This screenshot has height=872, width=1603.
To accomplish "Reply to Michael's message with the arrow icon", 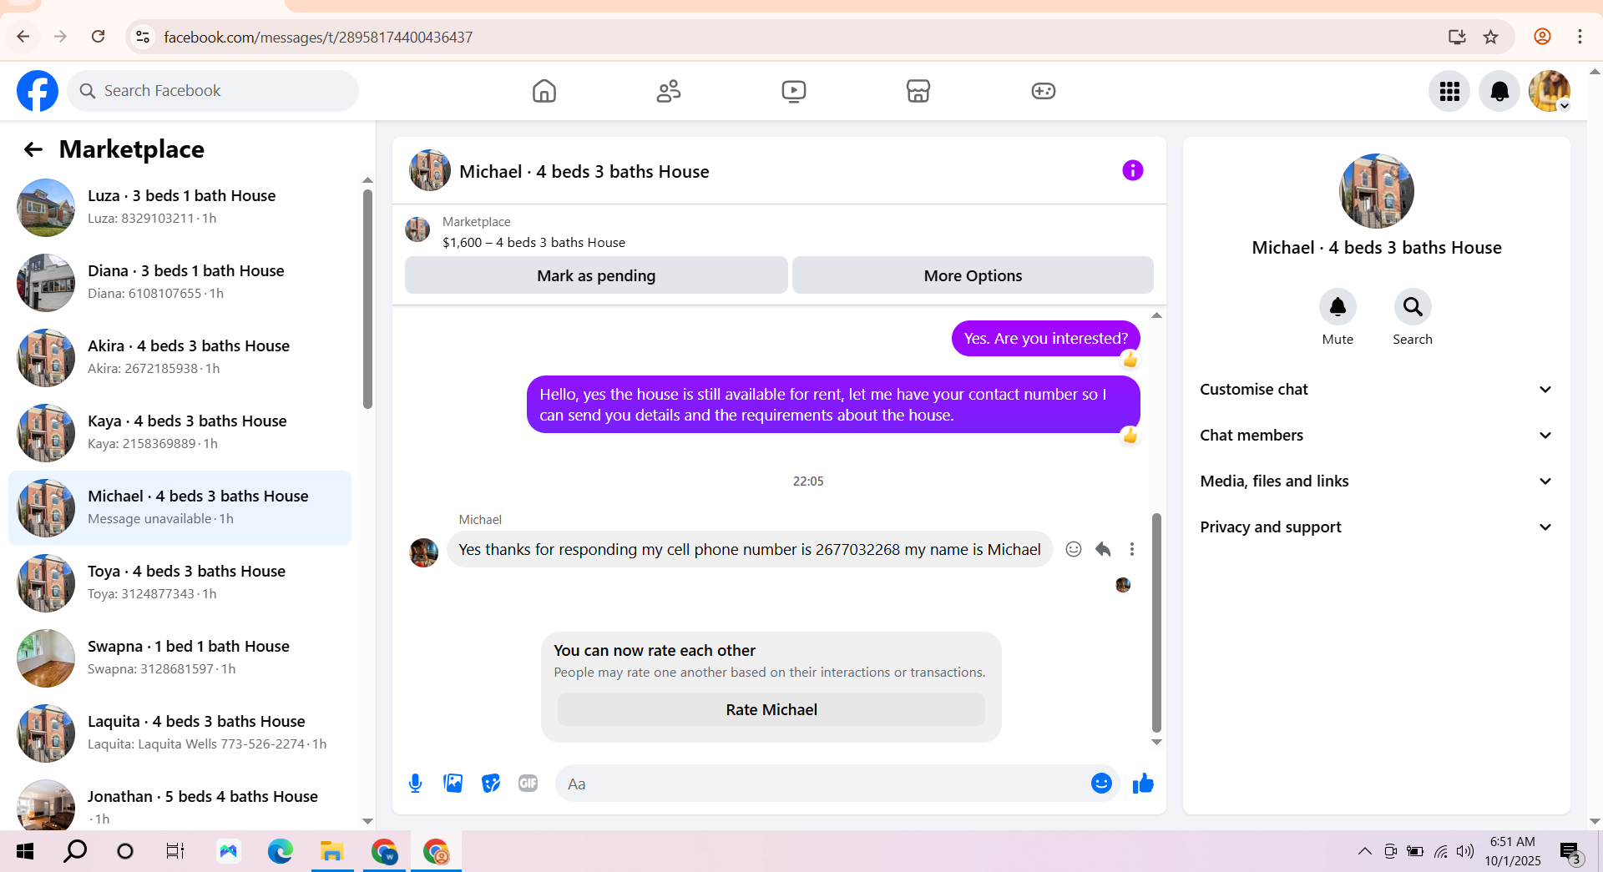I will coord(1103,549).
